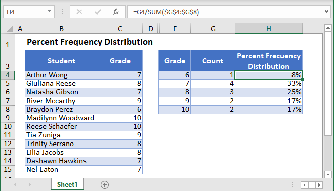Select row 1 header
Image resolution: width=334 pixels, height=191 pixels.
[x=8, y=42]
